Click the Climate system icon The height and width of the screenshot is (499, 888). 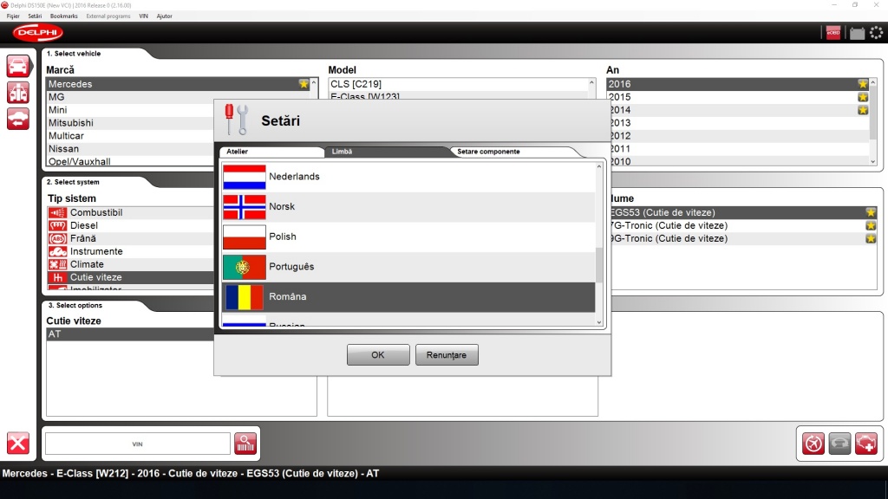[x=57, y=265]
